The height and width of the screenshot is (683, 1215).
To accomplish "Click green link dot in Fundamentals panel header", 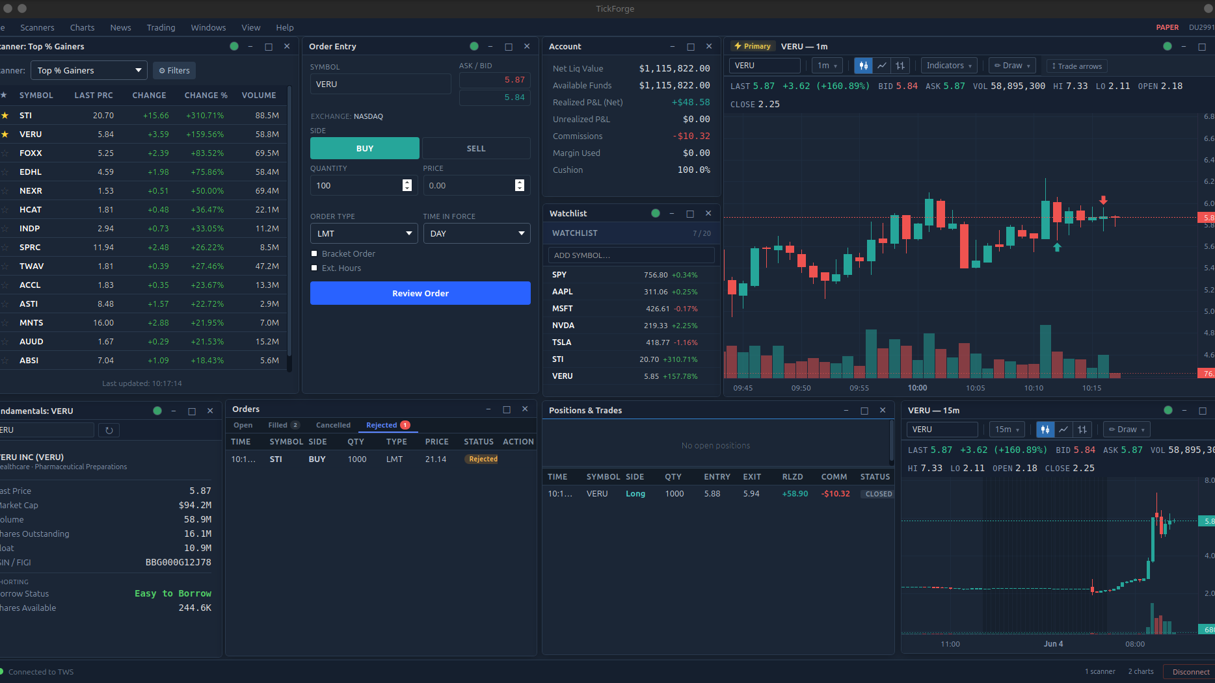I will pos(157,411).
